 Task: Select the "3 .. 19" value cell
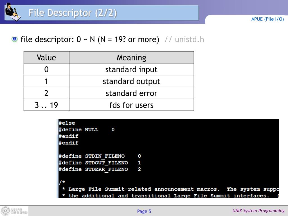tap(46, 105)
